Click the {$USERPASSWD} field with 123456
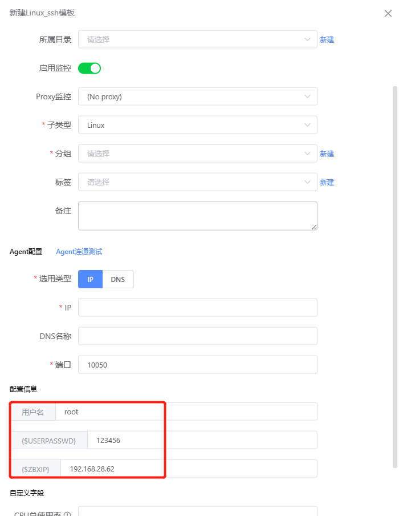The width and height of the screenshot is (399, 516). [x=202, y=440]
